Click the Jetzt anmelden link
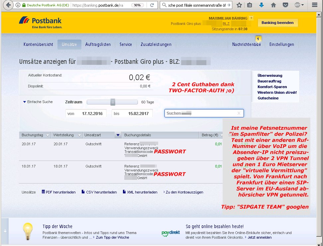Viewport: 323px width, 246px height. pos(260,237)
